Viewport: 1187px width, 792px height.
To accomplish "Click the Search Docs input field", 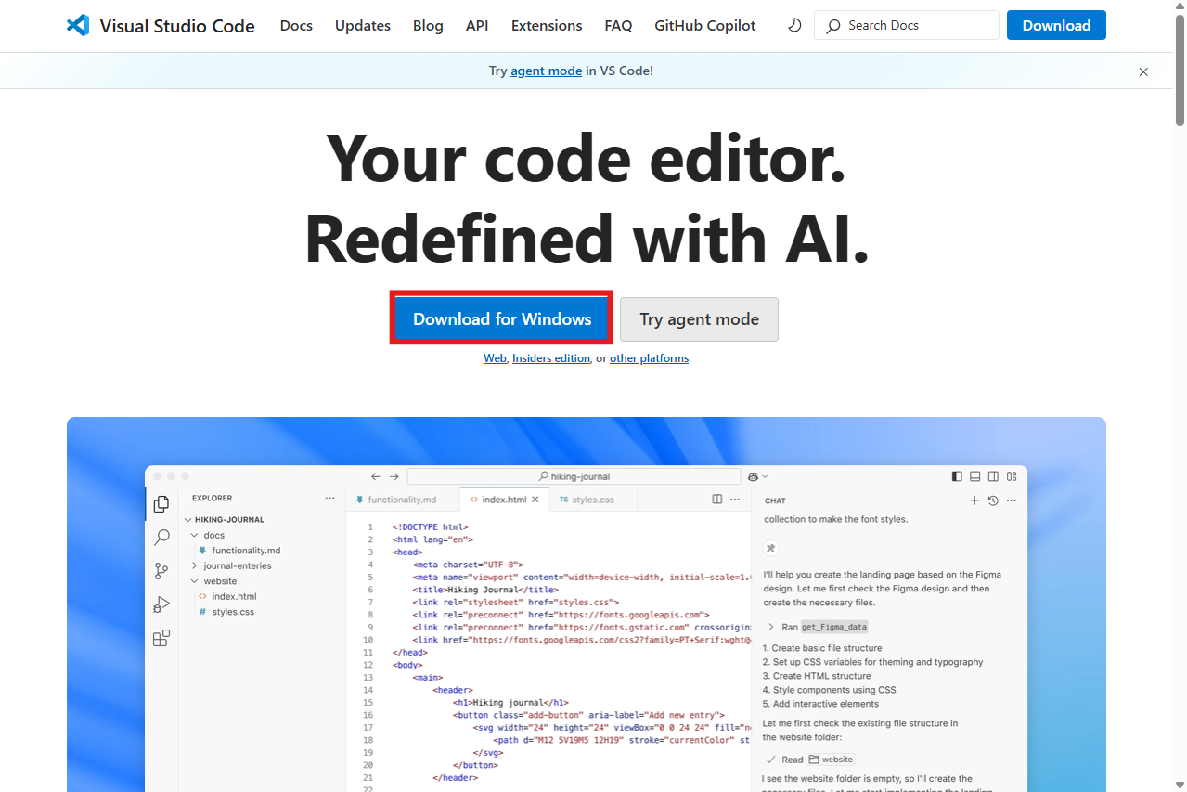I will click(x=907, y=26).
